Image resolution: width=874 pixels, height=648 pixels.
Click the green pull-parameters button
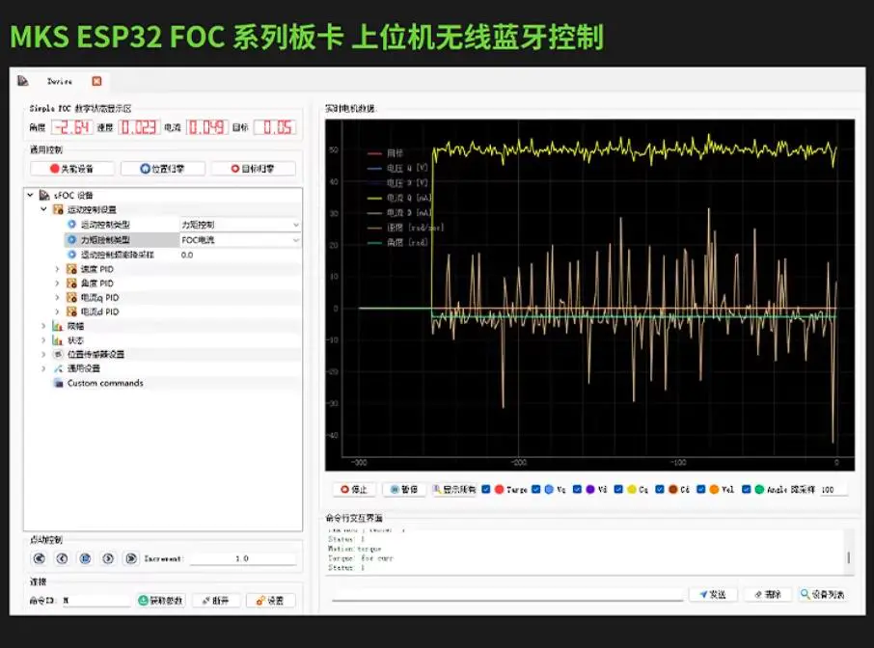point(160,601)
